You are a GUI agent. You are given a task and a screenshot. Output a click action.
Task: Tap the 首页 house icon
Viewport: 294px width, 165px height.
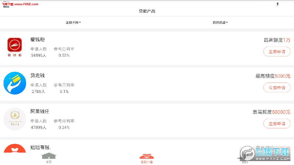pos(49,156)
